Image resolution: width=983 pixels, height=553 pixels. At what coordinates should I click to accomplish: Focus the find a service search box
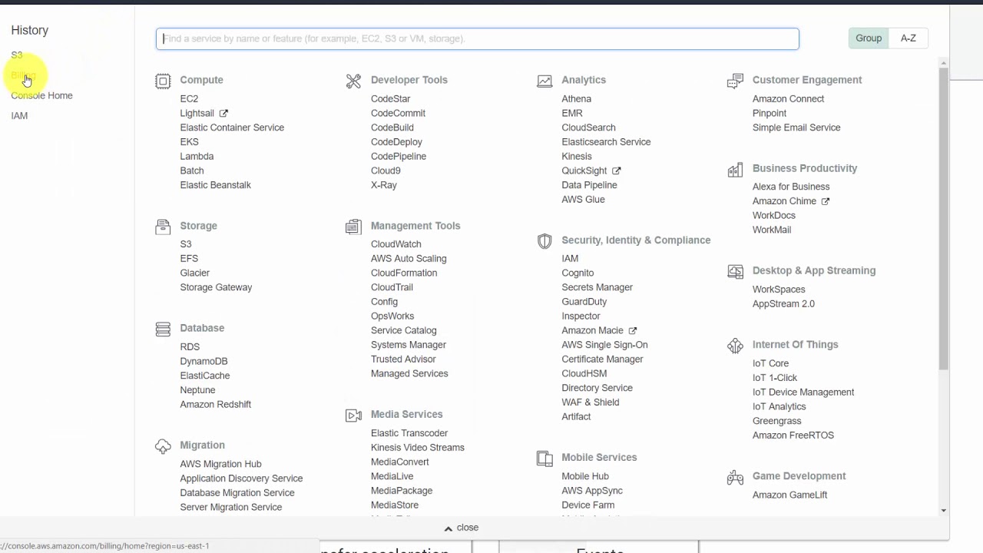click(478, 38)
